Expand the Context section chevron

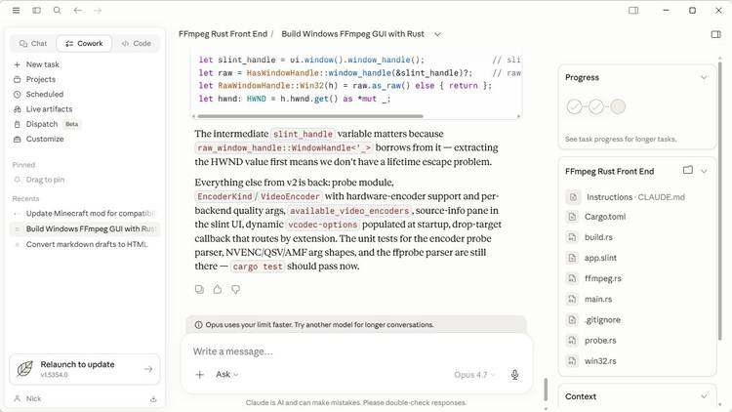pos(704,396)
